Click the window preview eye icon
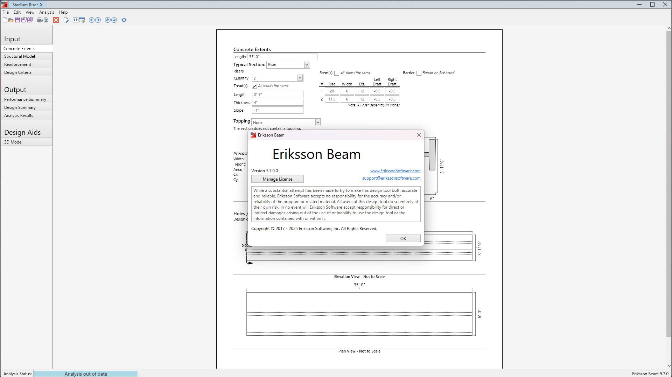Image resolution: width=672 pixels, height=377 pixels. [x=82, y=20]
